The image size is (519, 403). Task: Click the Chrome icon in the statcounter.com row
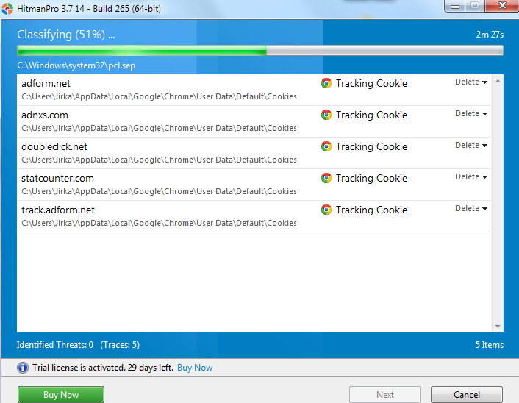click(326, 178)
